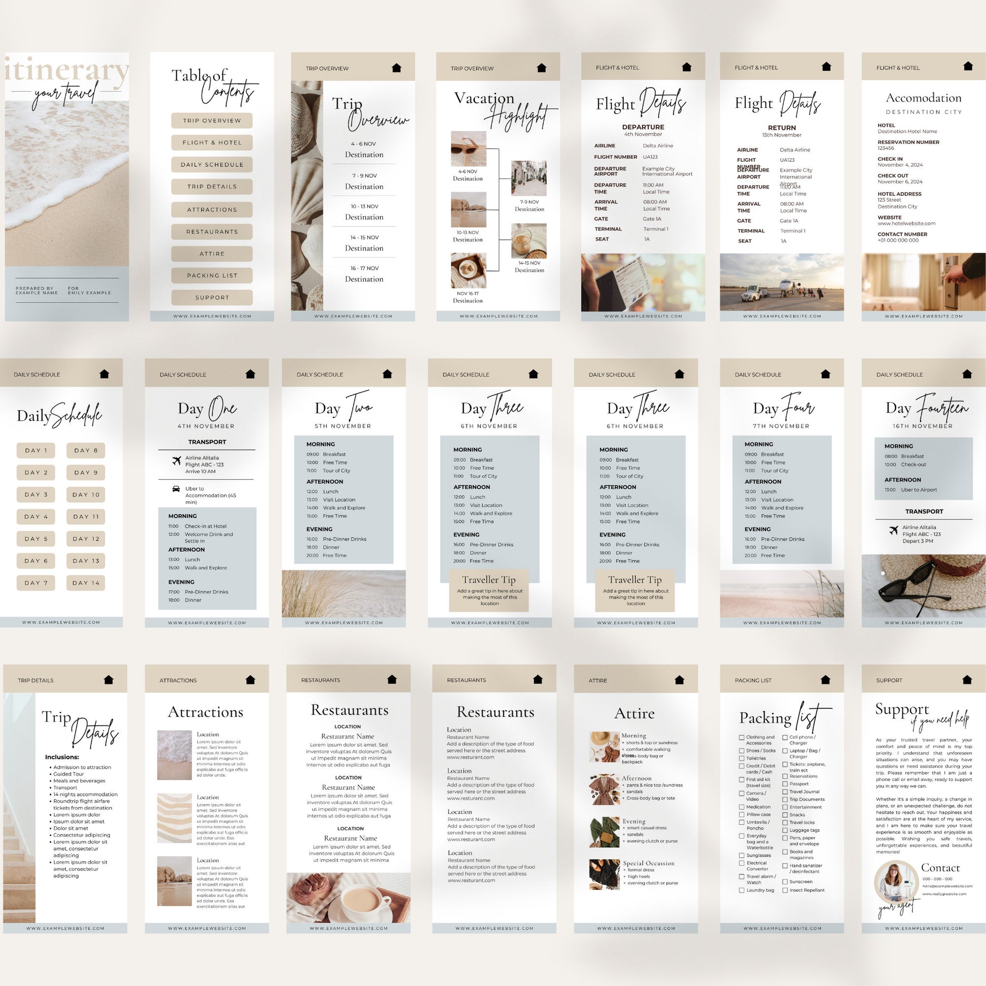This screenshot has height=986, width=986.
Task: Click home icon on Trip Overview page
Action: tap(397, 68)
